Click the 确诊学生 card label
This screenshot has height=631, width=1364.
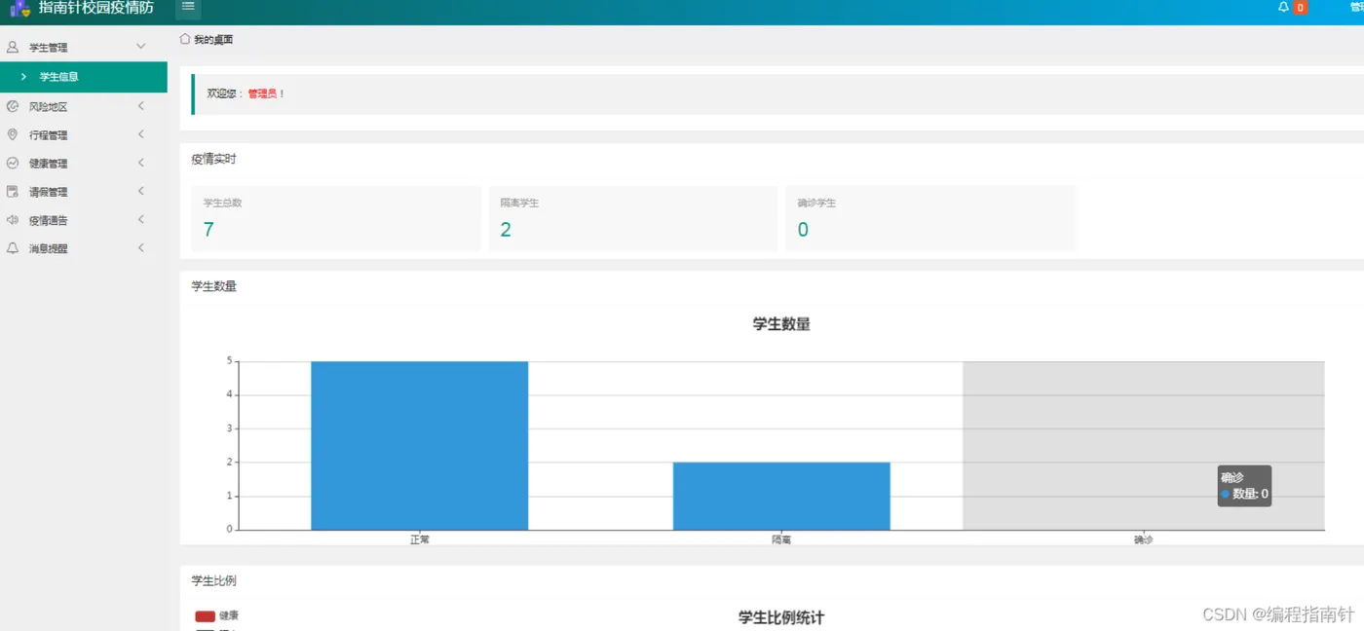[x=816, y=204]
